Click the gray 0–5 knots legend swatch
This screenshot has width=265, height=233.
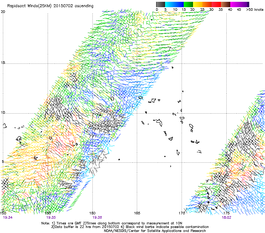click(x=160, y=4)
